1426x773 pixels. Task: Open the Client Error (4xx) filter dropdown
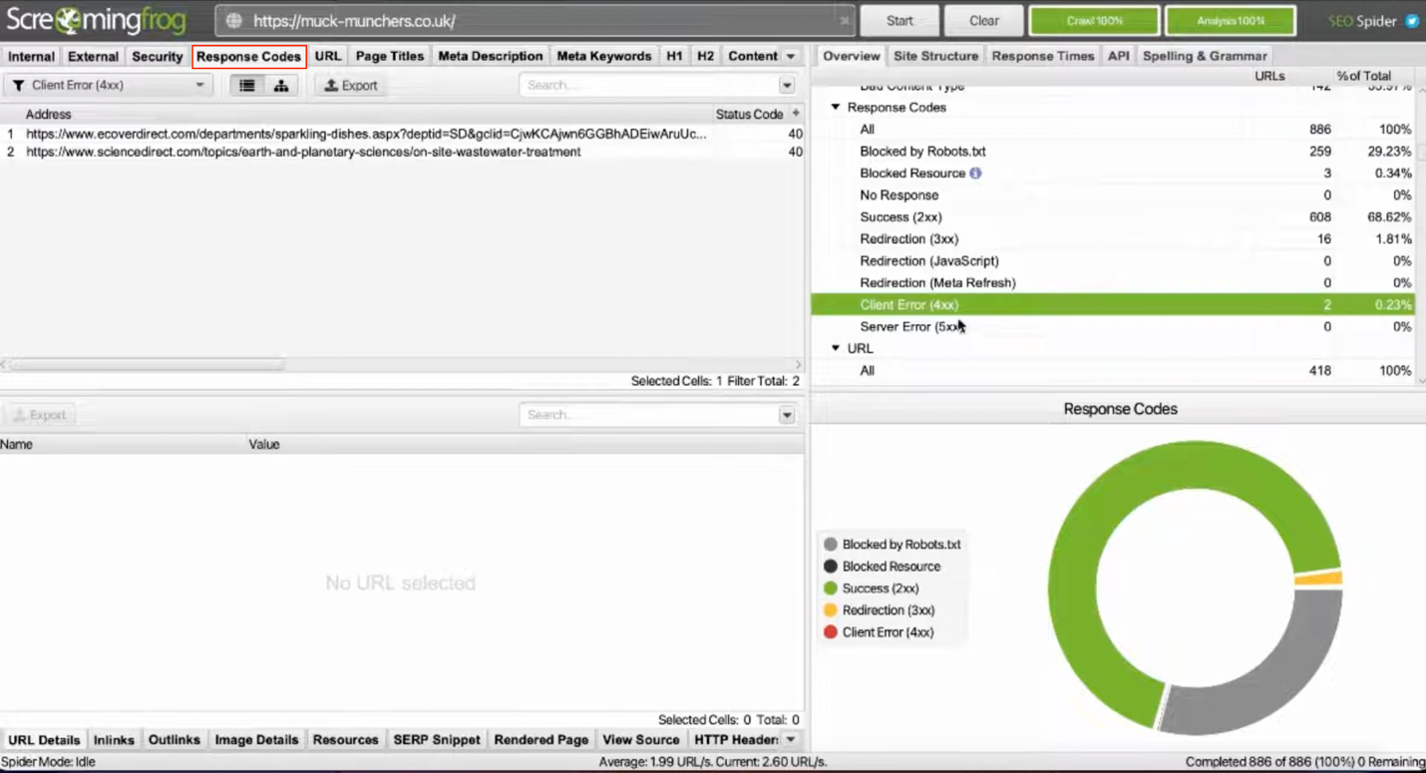coord(108,86)
